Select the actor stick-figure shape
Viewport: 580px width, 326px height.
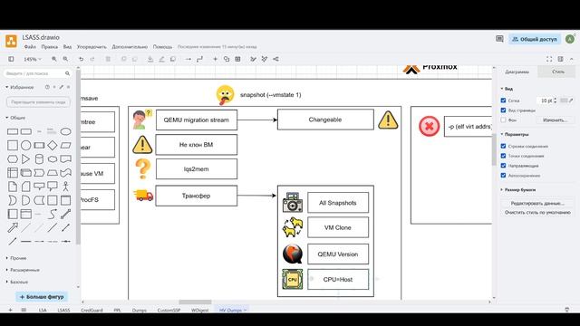coord(65,186)
